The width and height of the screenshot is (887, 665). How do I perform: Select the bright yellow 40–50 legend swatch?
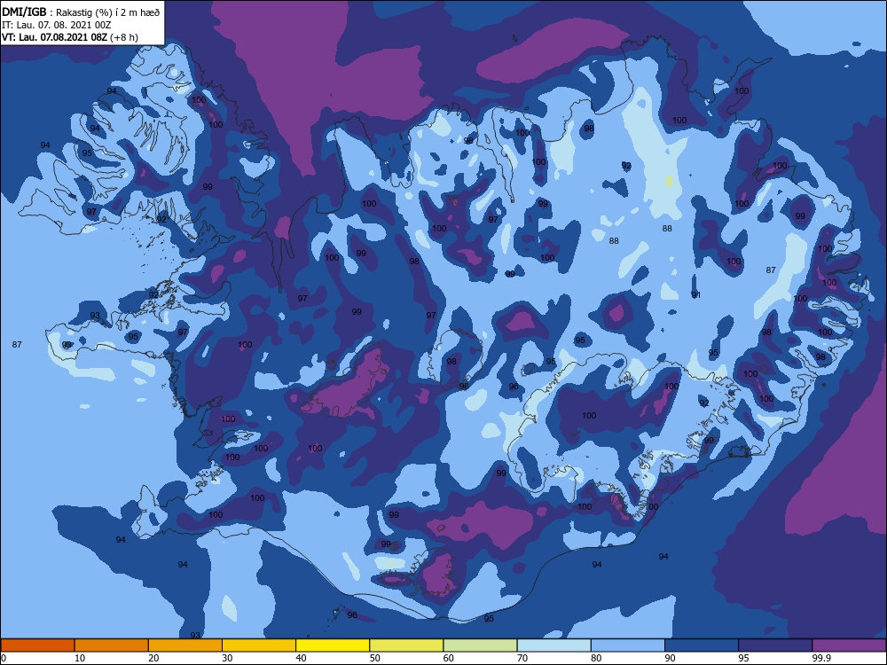coord(333,645)
